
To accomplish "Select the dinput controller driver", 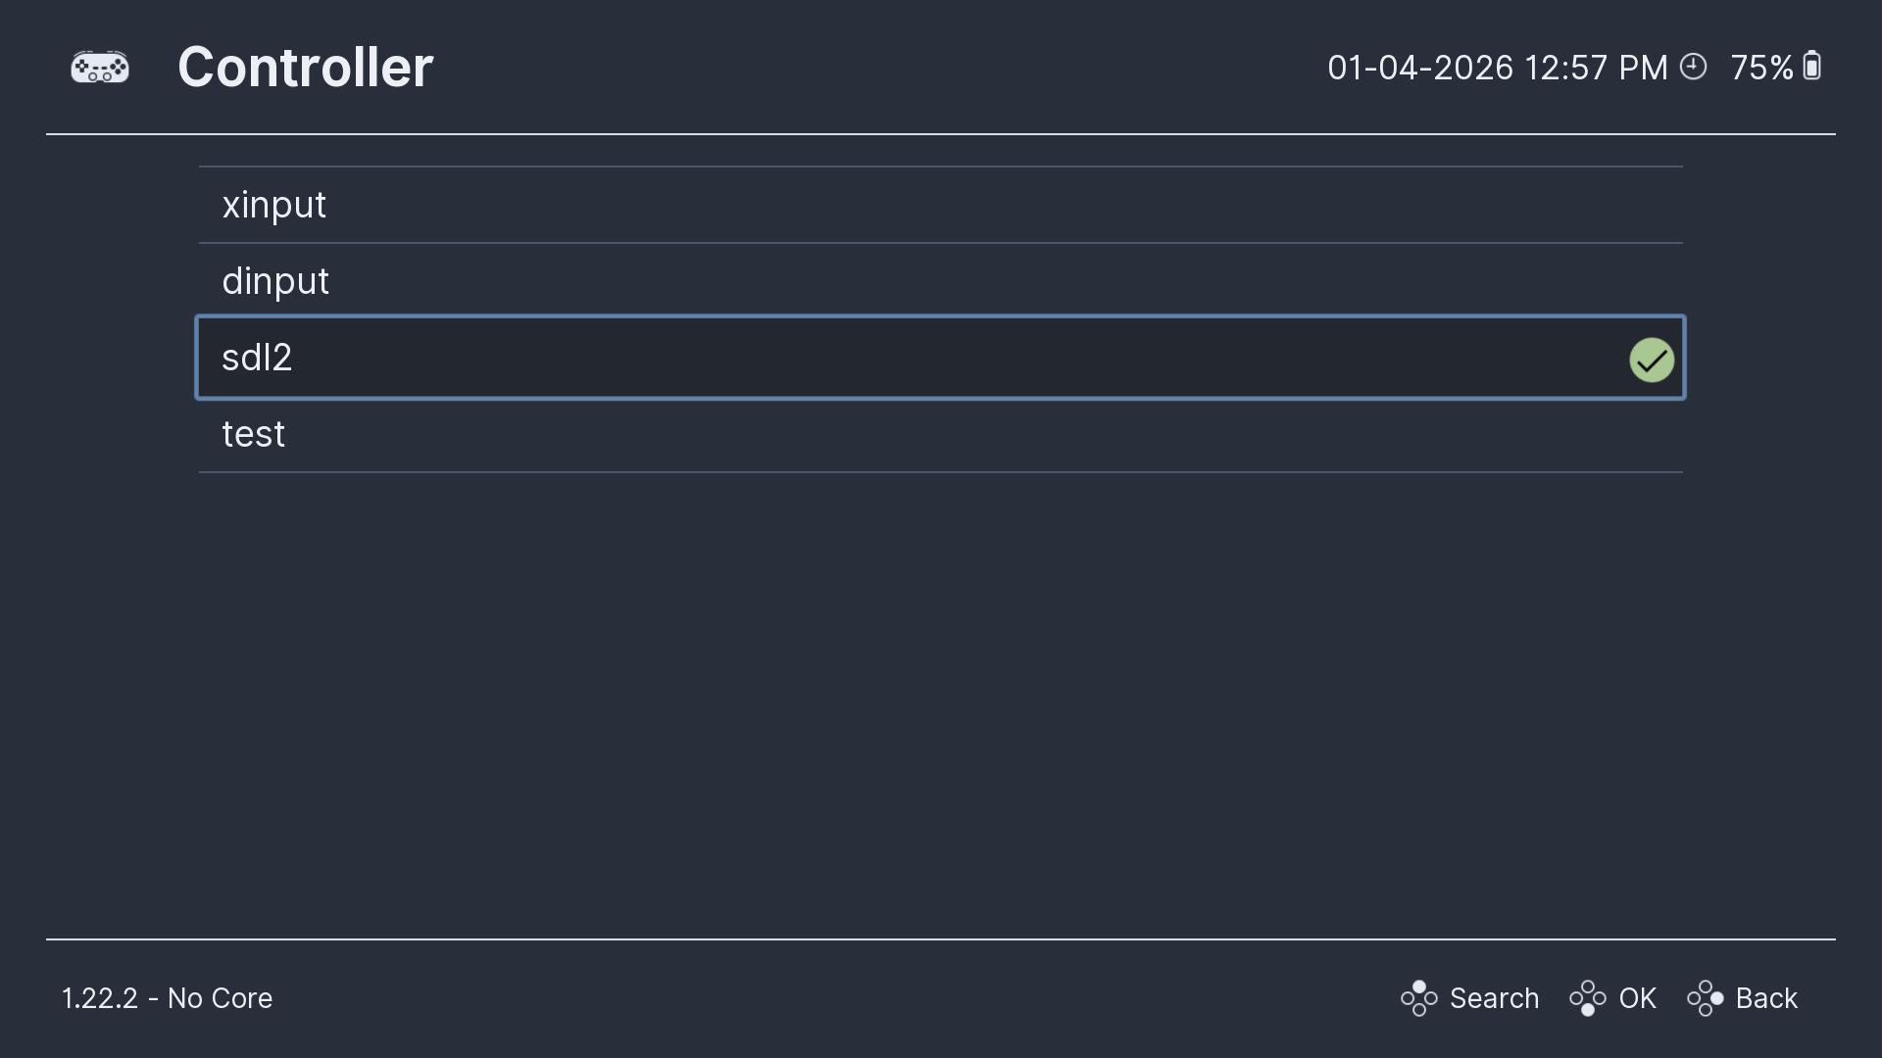I will tap(275, 281).
